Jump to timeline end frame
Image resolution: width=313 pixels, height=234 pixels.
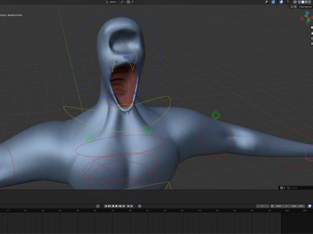coord(124,206)
